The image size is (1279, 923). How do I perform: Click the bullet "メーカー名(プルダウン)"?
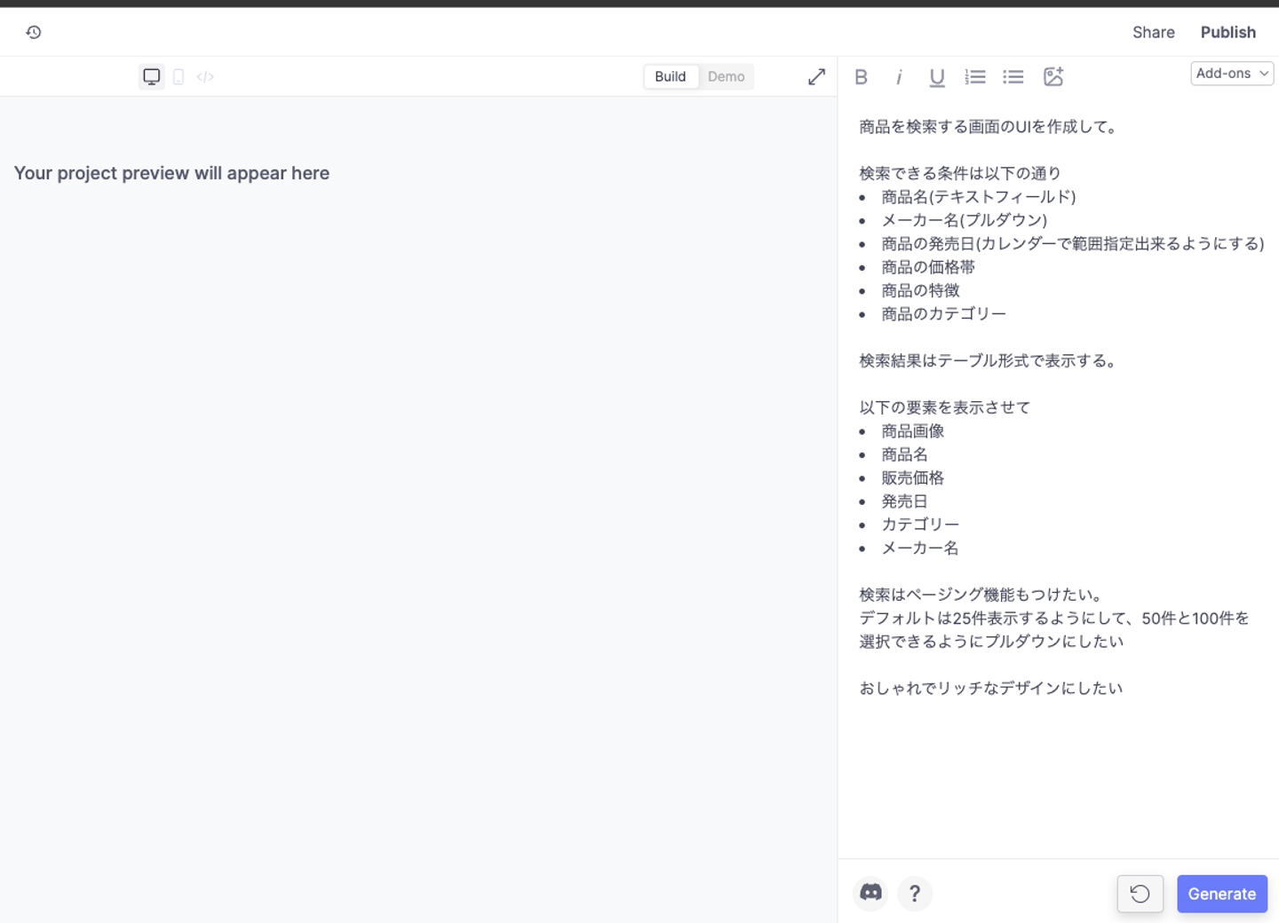(x=965, y=220)
